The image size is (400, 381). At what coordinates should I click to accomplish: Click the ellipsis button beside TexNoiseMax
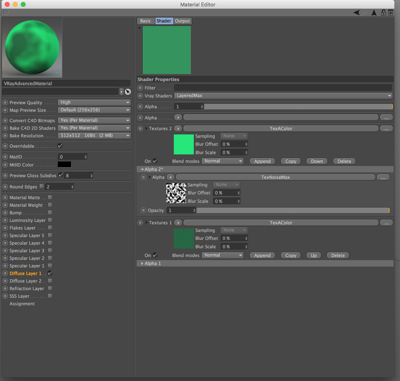point(383,177)
